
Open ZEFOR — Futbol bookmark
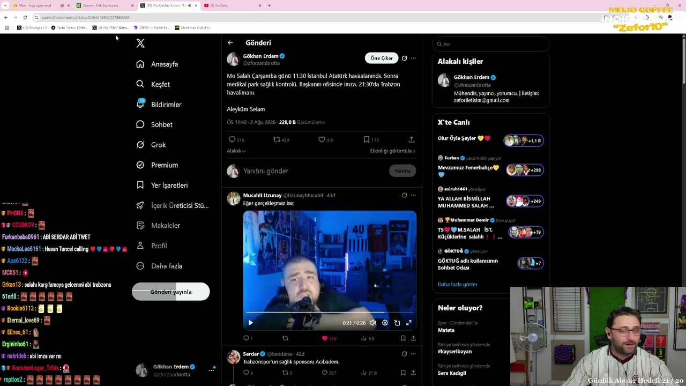(152, 27)
